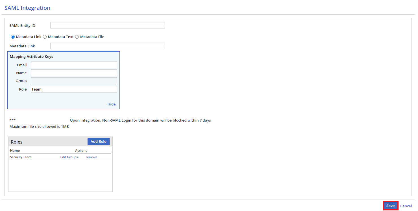Click the SAML Entity ID input field
The width and height of the screenshot is (418, 211).
point(107,25)
